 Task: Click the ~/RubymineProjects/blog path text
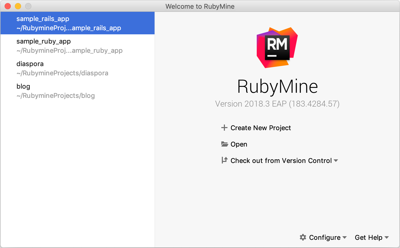pos(56,96)
